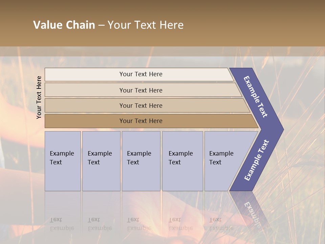Select the topmost lightest "Your Text Here" bar
The width and height of the screenshot is (325, 244).
pyautogui.click(x=141, y=74)
